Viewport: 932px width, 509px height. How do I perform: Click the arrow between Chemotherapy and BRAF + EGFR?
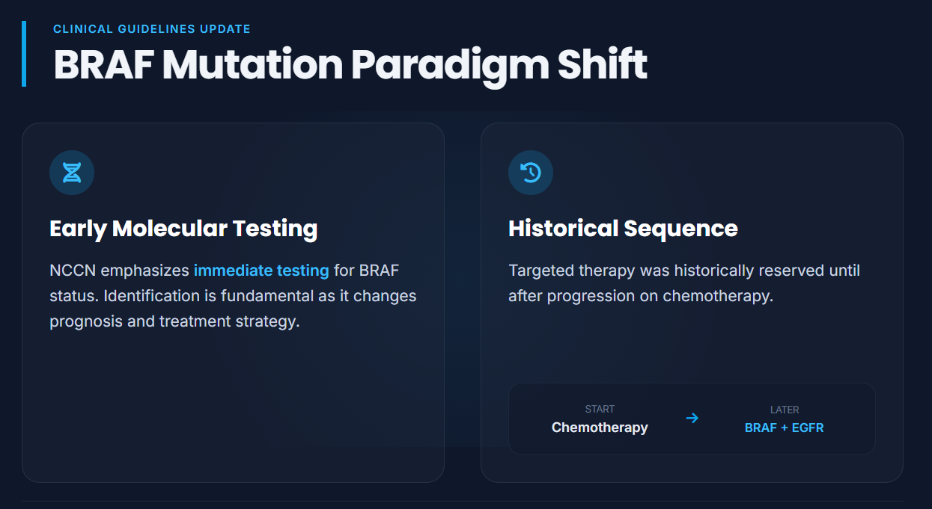pos(692,418)
